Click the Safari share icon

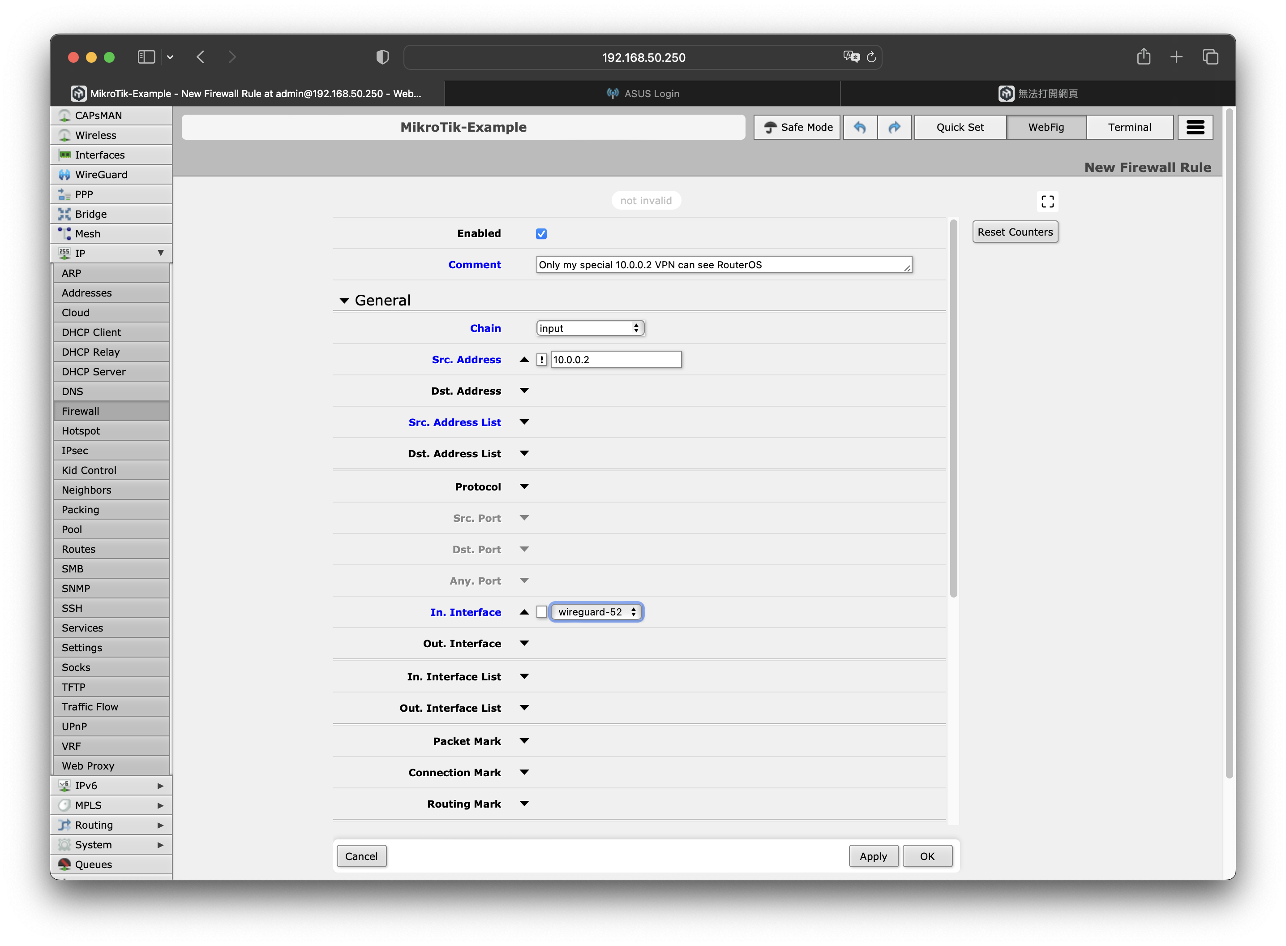(x=1143, y=57)
